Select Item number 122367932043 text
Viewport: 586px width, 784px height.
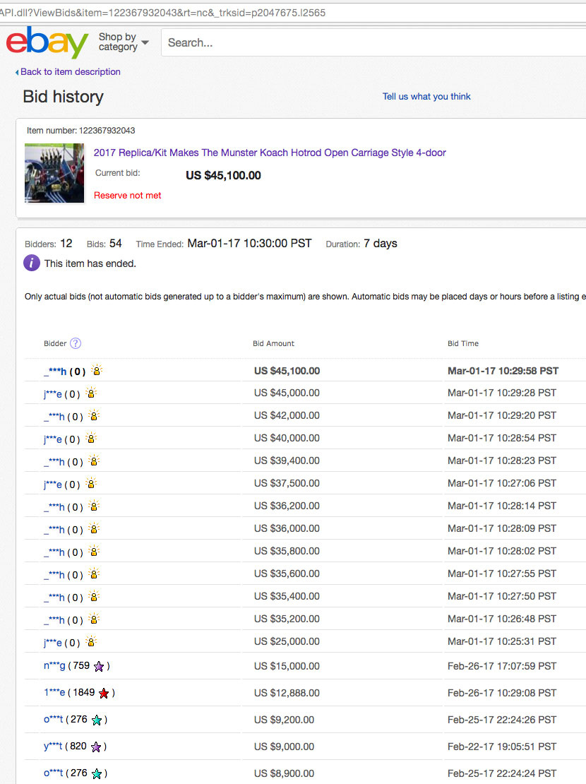point(81,131)
